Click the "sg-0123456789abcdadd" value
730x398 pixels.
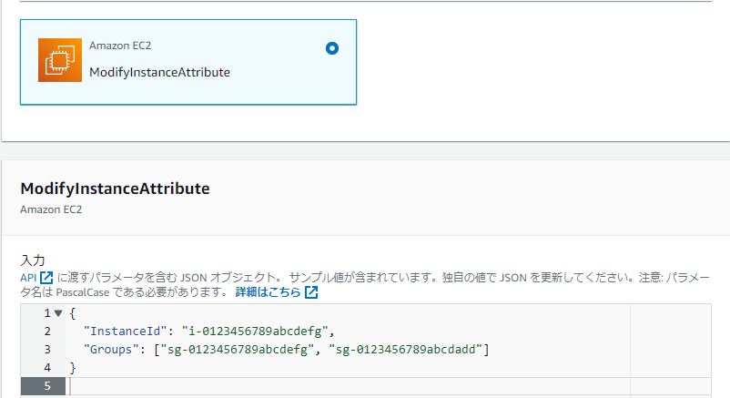pos(405,350)
